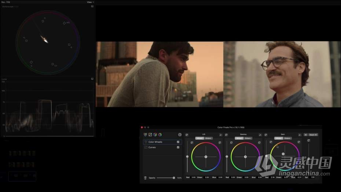341x192 pixels.
Task: Close the Color Finale Pro window
Action: click(x=142, y=127)
